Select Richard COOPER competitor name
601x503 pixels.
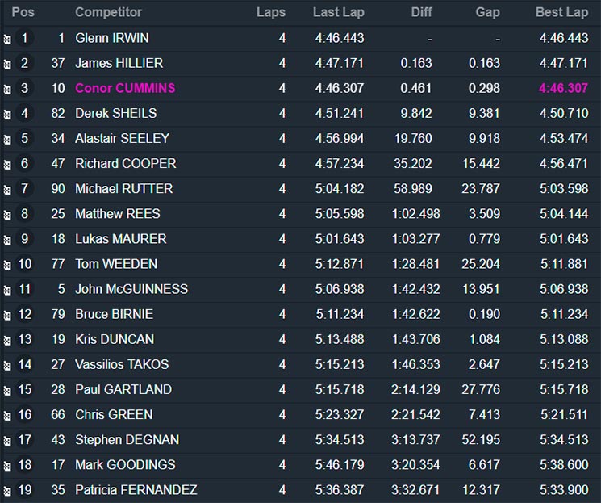[126, 163]
